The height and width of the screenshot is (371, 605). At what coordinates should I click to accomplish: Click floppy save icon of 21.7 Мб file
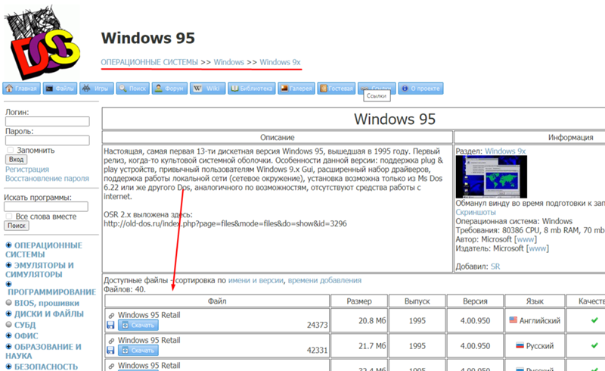(x=110, y=351)
